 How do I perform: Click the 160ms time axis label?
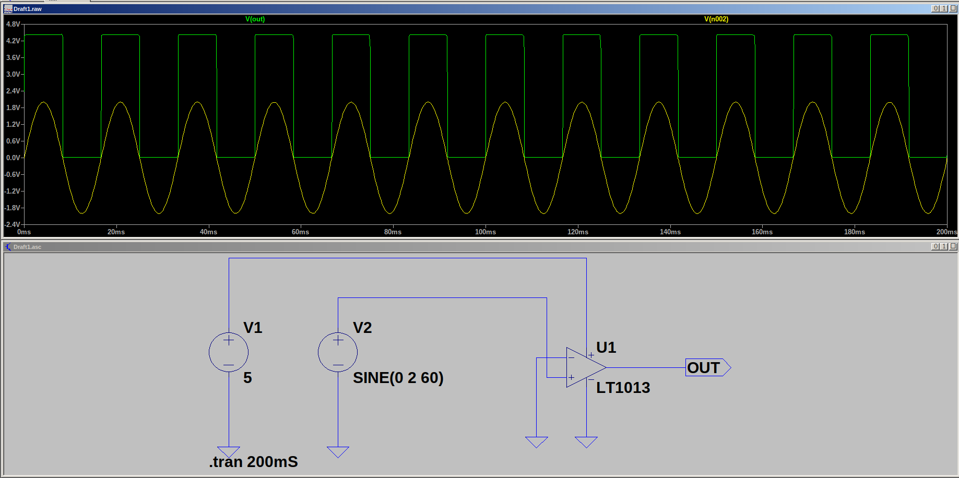(x=762, y=232)
